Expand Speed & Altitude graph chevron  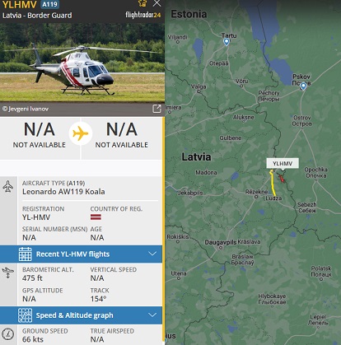[152, 315]
